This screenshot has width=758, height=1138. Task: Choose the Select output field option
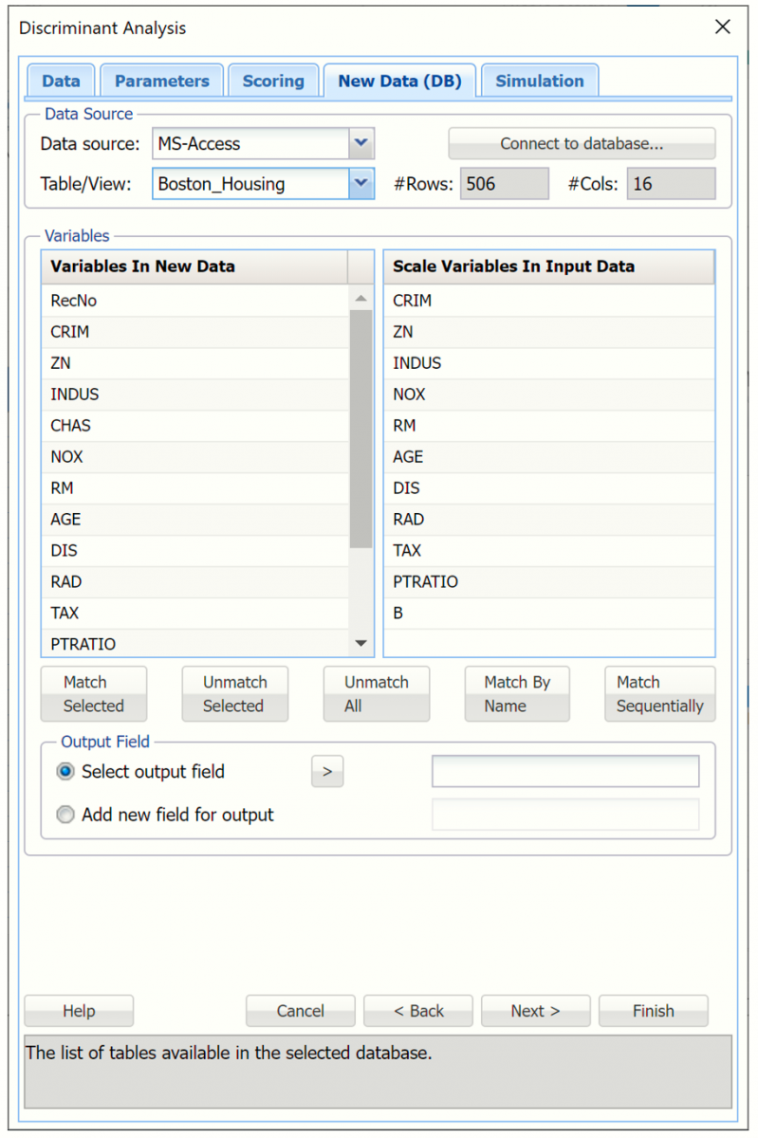coord(65,772)
